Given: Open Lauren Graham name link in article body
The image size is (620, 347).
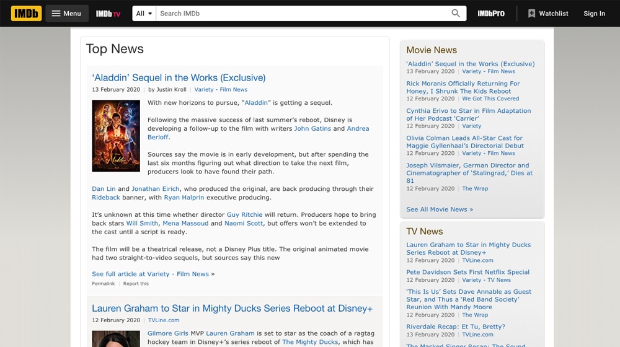Looking at the screenshot, I should 230,333.
